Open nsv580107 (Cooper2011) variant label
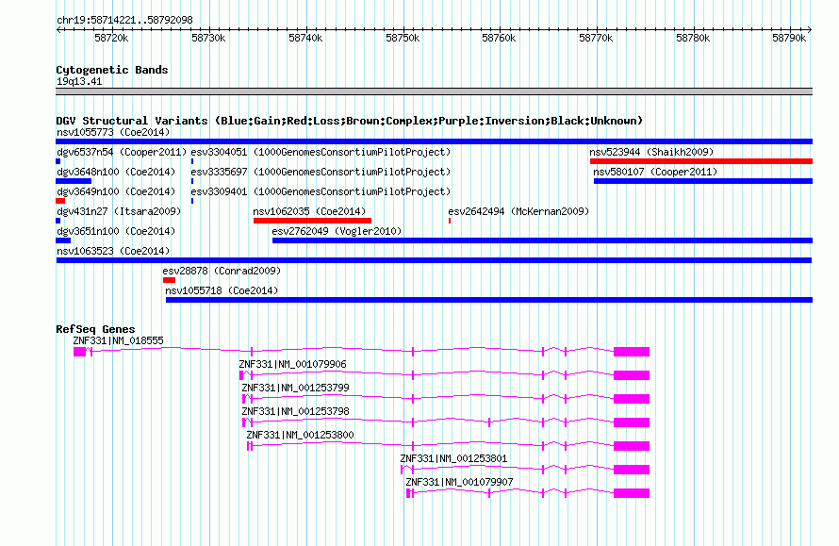Image resolution: width=839 pixels, height=546 pixels. (x=655, y=172)
